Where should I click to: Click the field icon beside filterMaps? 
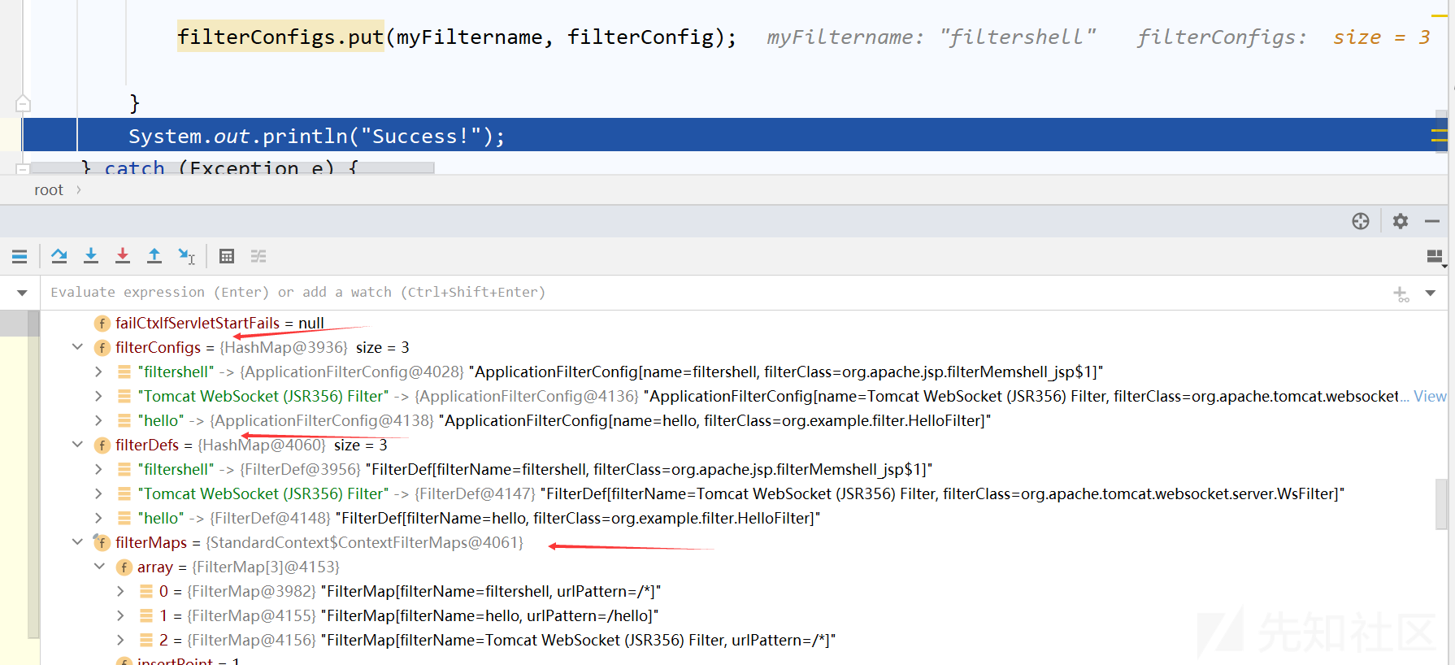click(102, 542)
